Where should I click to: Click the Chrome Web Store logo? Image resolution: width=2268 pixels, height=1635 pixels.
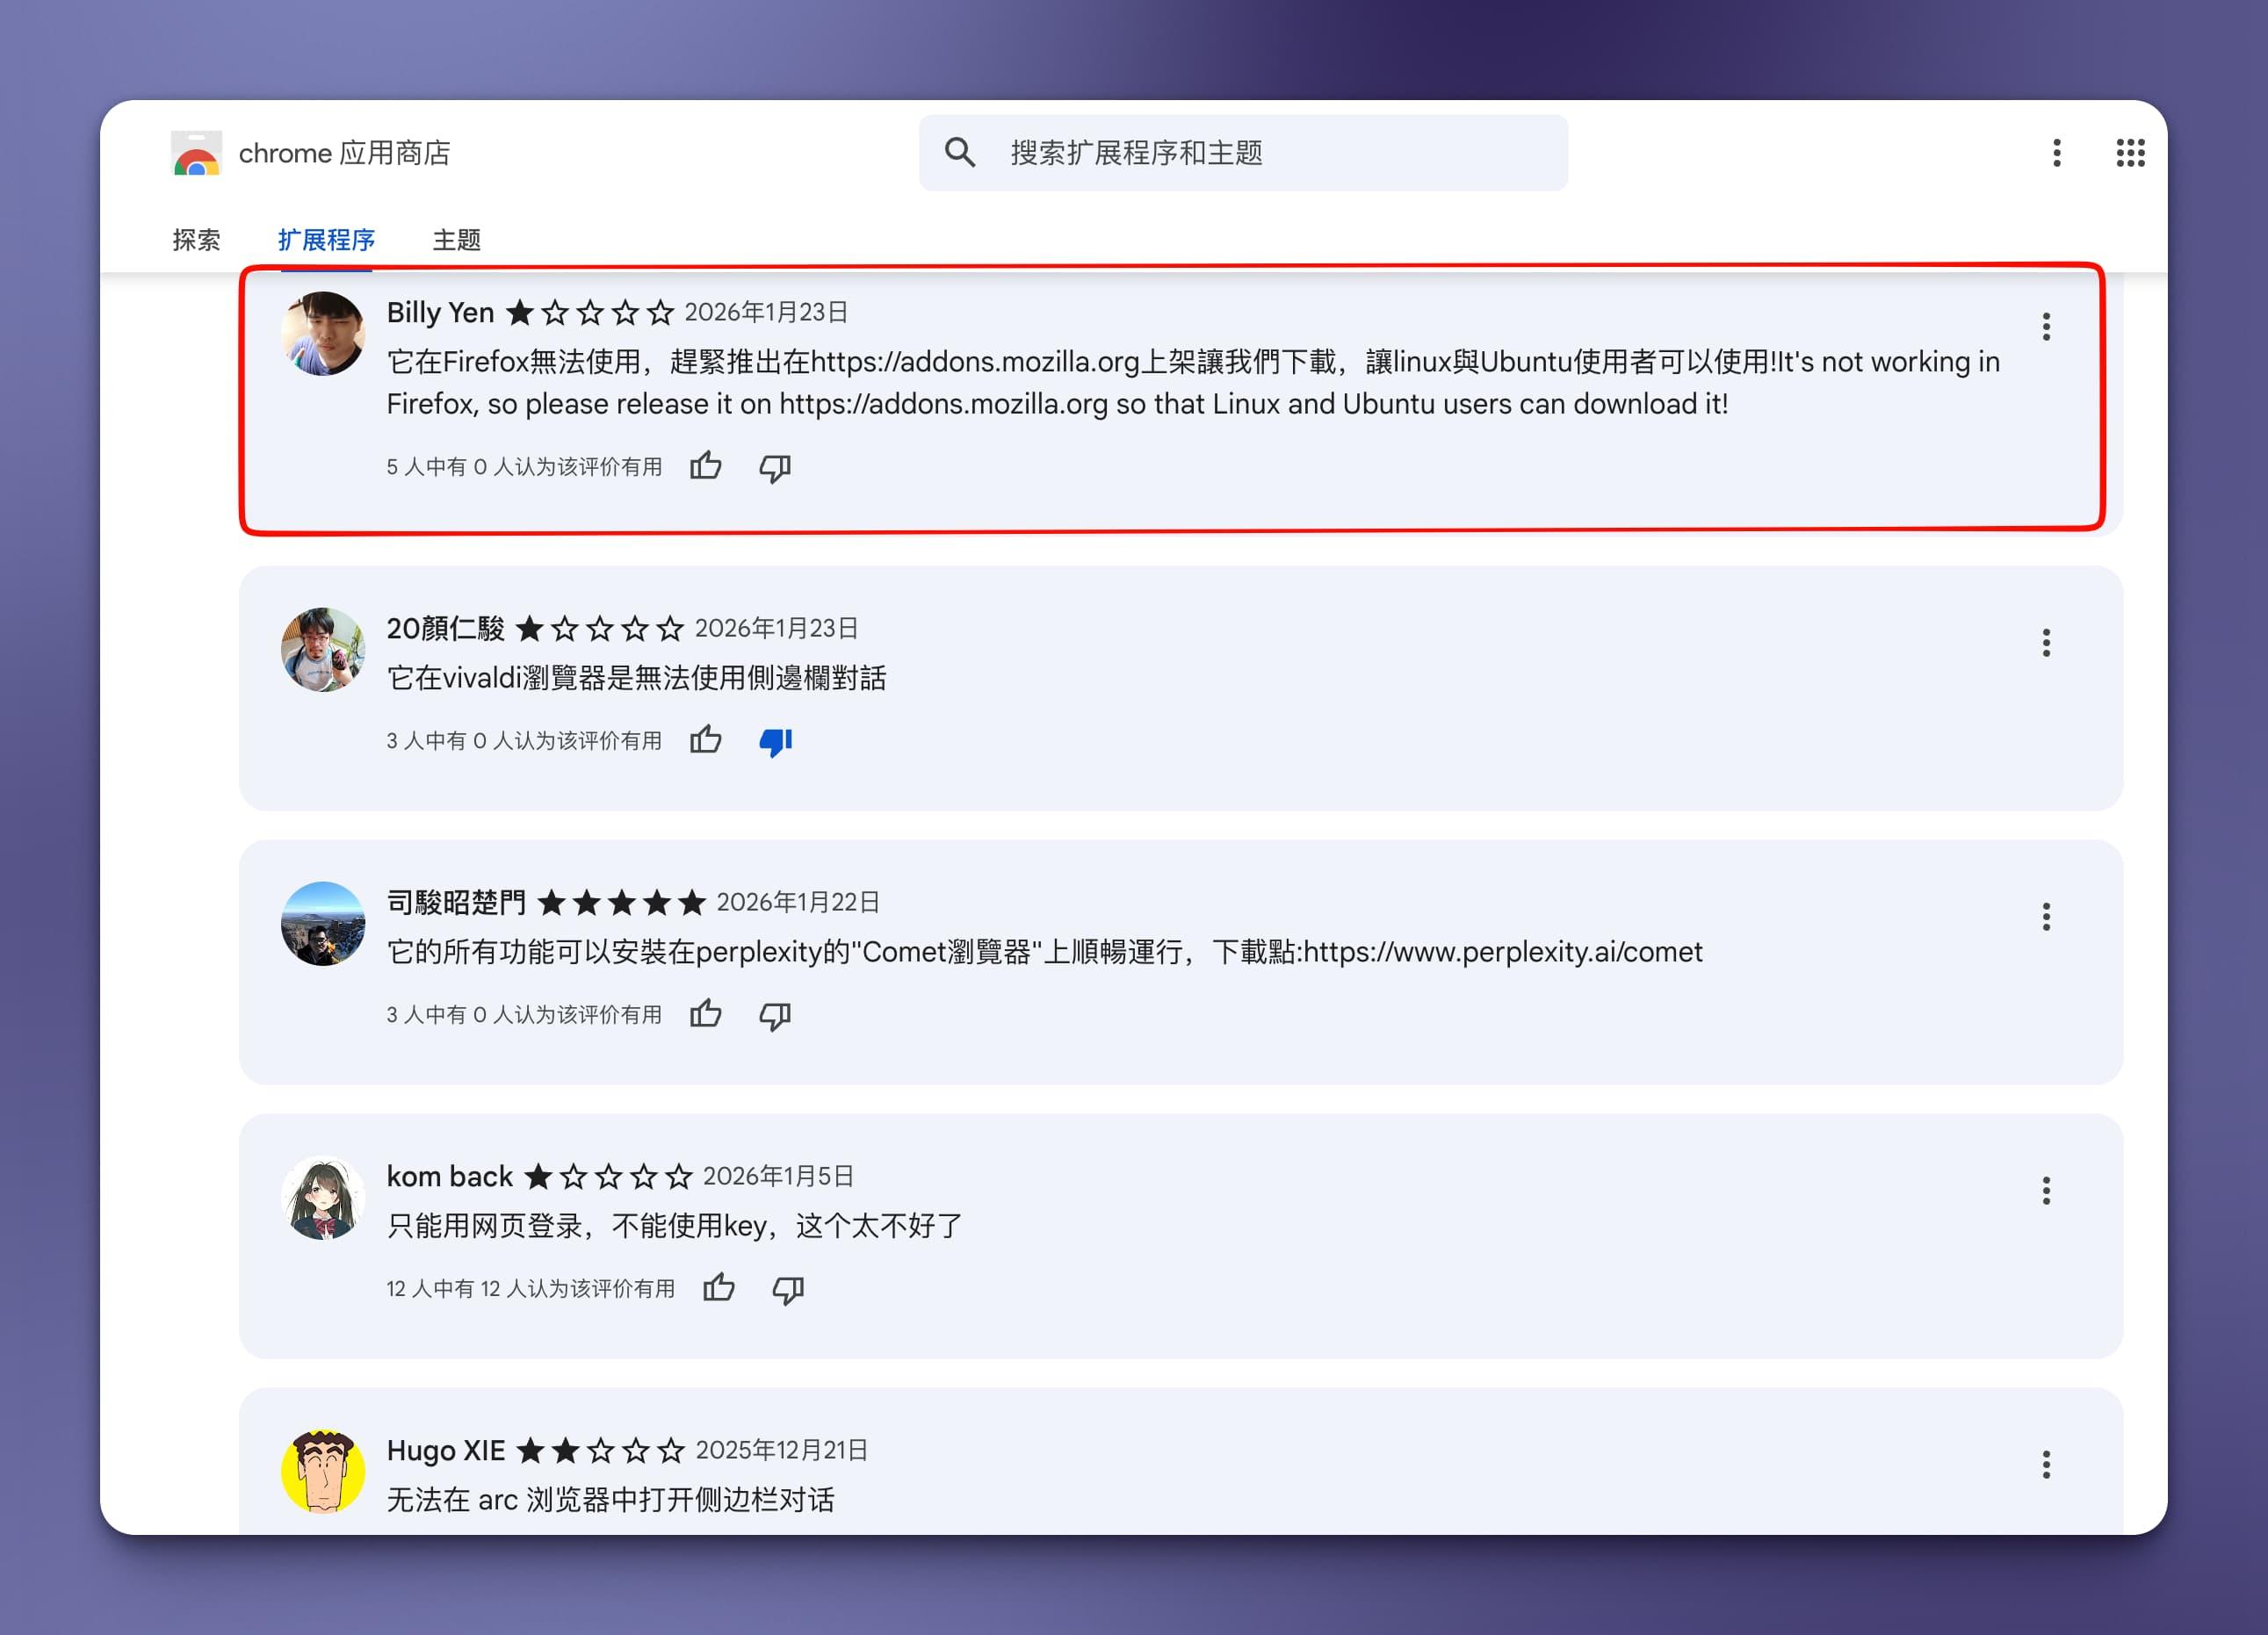click(196, 154)
